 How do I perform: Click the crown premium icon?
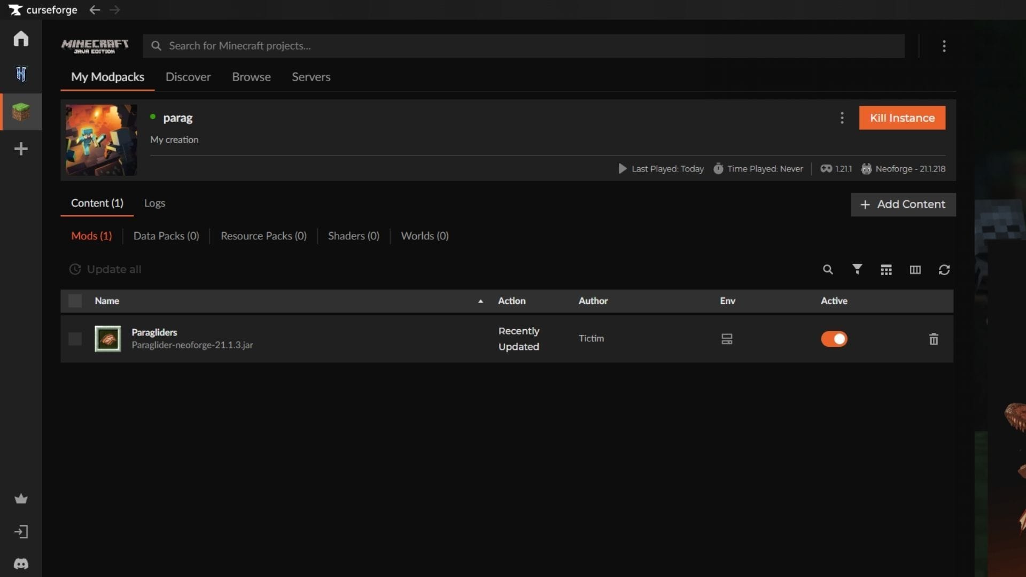[x=21, y=499]
